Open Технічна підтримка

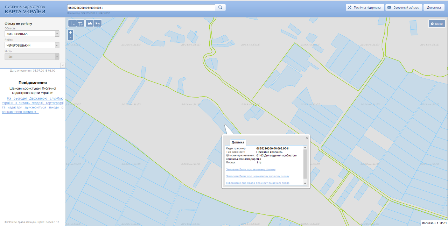tap(365, 7)
